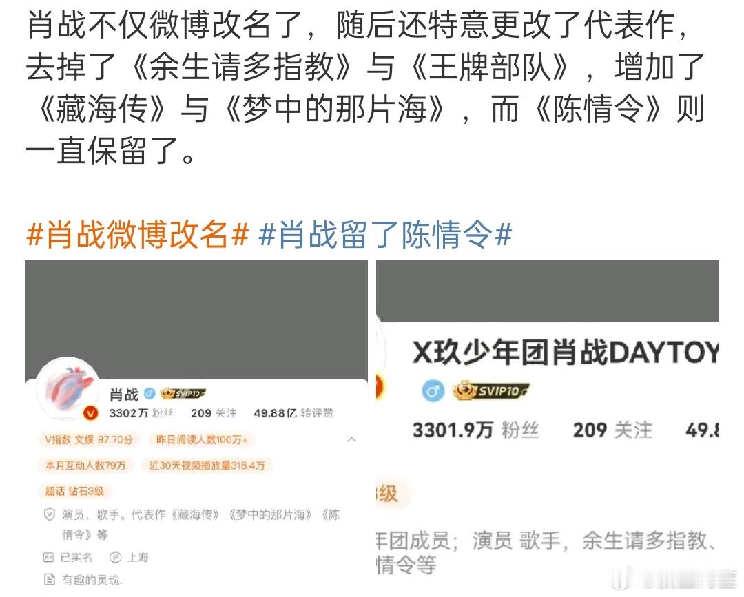
Task: Open the 超话 钻石3级 tag
Action: (74, 491)
